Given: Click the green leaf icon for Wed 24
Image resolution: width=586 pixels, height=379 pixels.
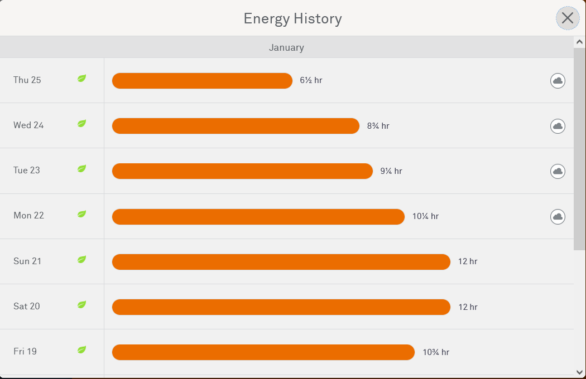Looking at the screenshot, I should [x=81, y=124].
